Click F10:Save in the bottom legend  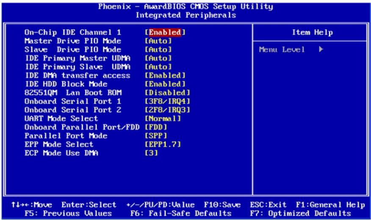tap(222, 205)
